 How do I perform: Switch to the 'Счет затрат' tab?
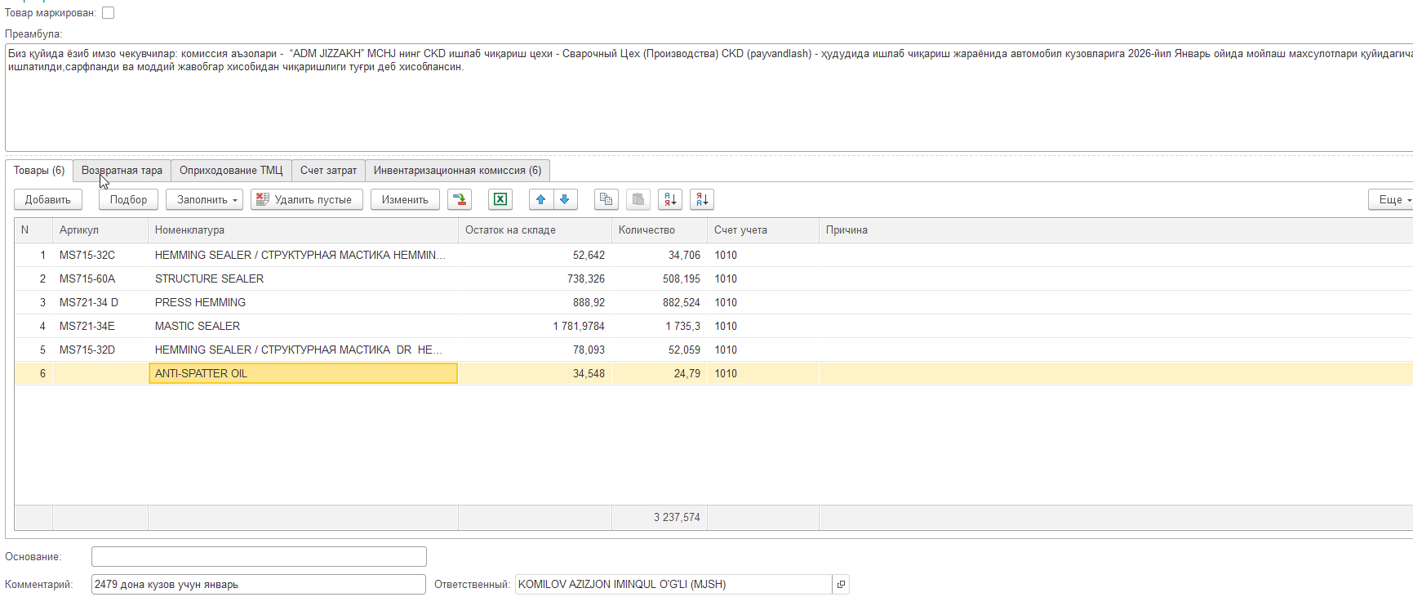[x=328, y=171]
